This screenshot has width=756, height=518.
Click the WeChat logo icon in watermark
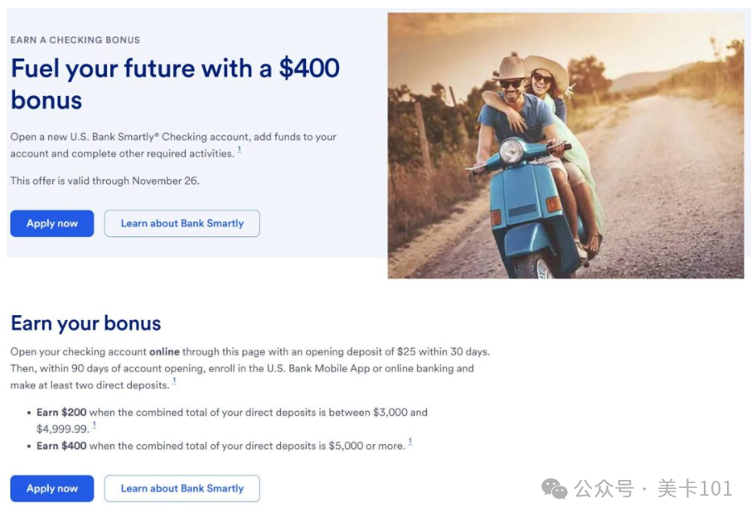554,489
